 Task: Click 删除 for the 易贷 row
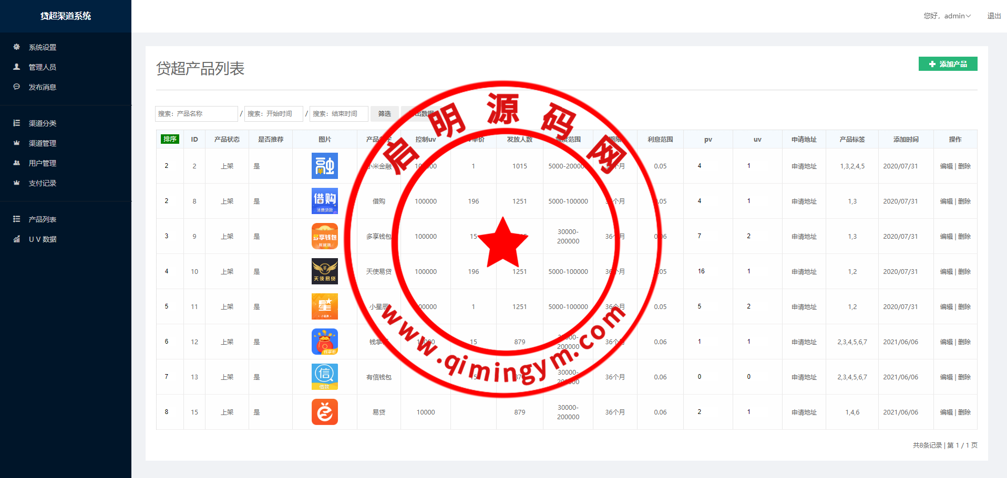[964, 412]
